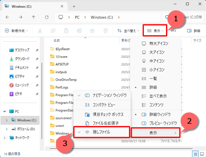Toggle 隠しファイル hidden files option

tap(102, 132)
